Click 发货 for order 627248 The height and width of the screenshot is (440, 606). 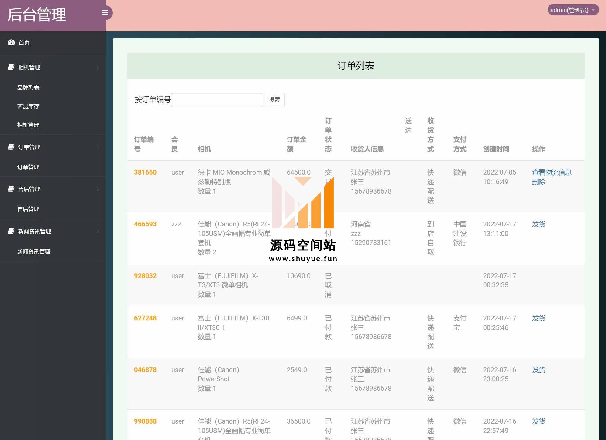coord(539,318)
